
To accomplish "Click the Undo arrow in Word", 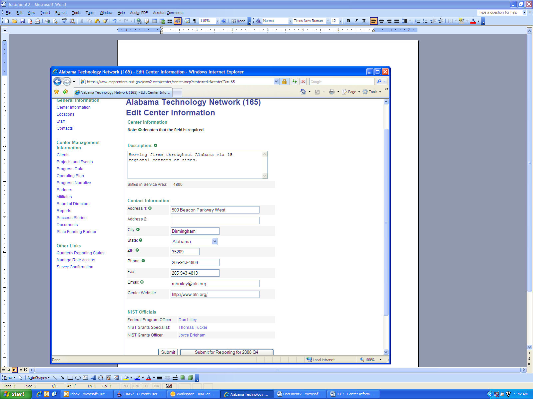I will point(114,21).
